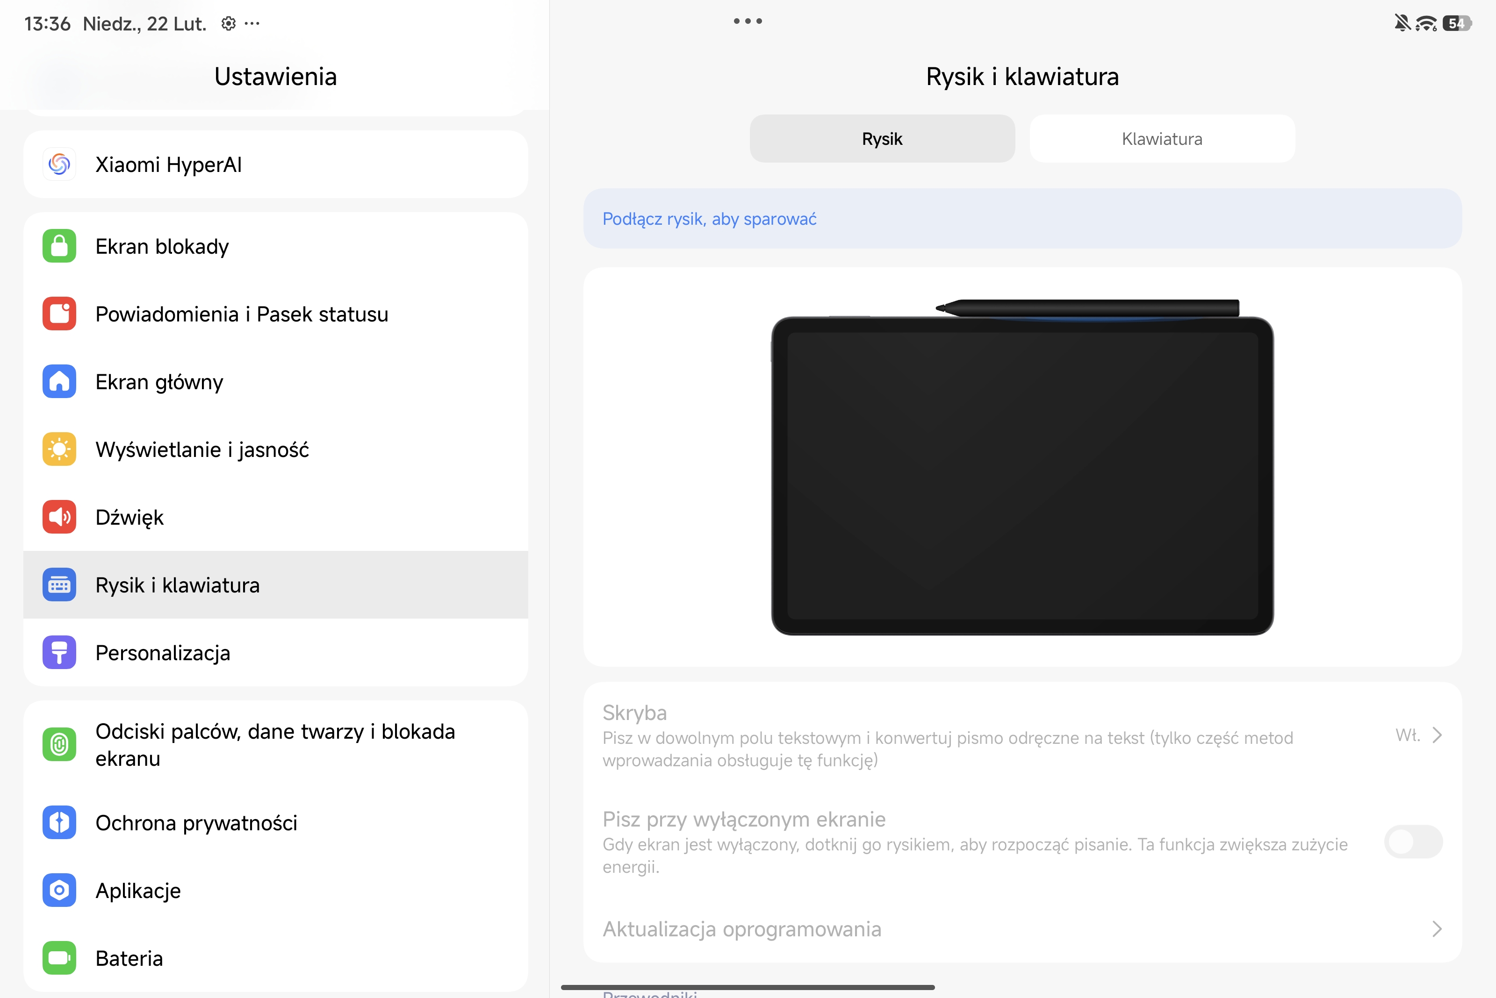This screenshot has height=998, width=1496.
Task: Tap the fingerprint icon for Odciski palców
Action: pyautogui.click(x=59, y=744)
